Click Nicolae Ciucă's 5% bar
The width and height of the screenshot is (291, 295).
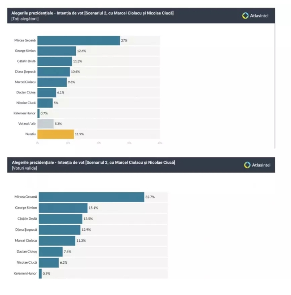[x=45, y=103]
